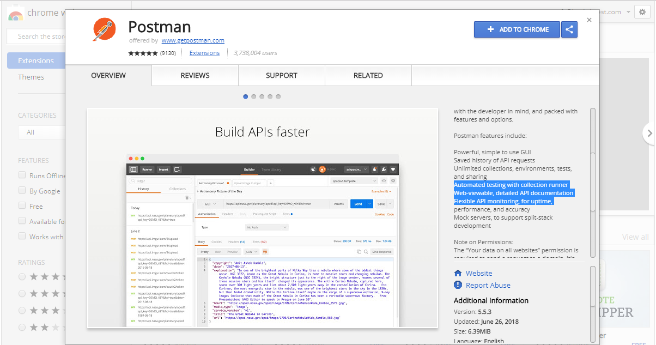656x345 pixels.
Task: Select the second carousel dot
Action: click(254, 96)
